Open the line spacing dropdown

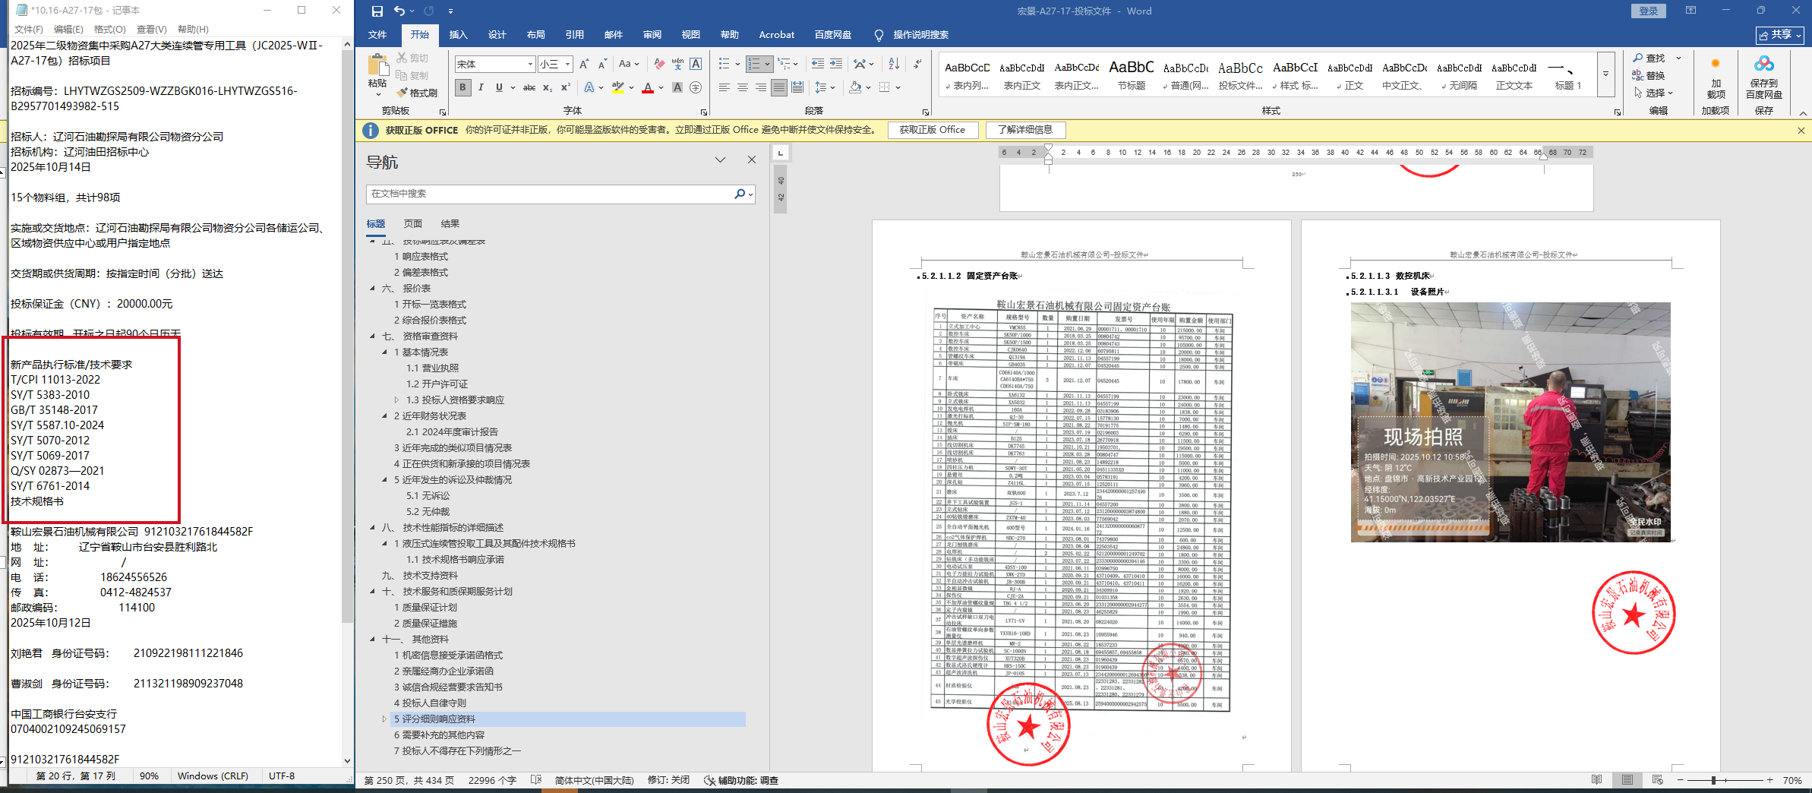pos(825,87)
